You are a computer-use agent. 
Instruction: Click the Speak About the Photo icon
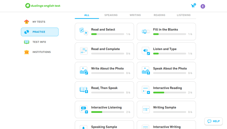coord(146,70)
